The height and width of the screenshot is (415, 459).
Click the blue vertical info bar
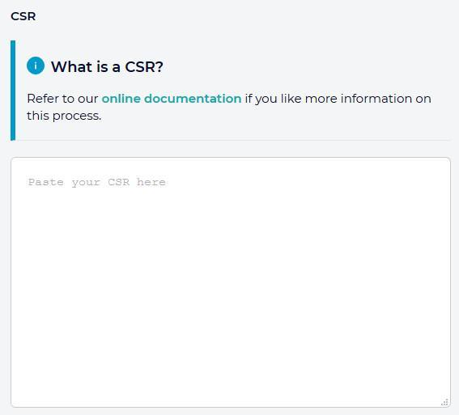13,91
